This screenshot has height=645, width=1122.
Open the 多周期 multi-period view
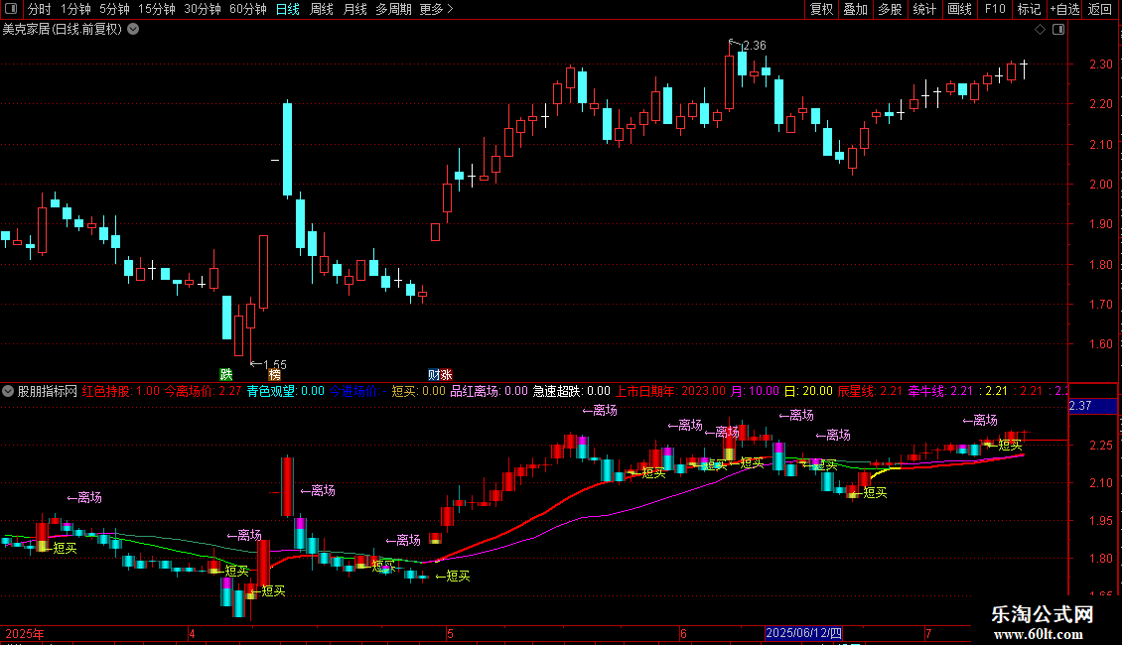click(393, 9)
